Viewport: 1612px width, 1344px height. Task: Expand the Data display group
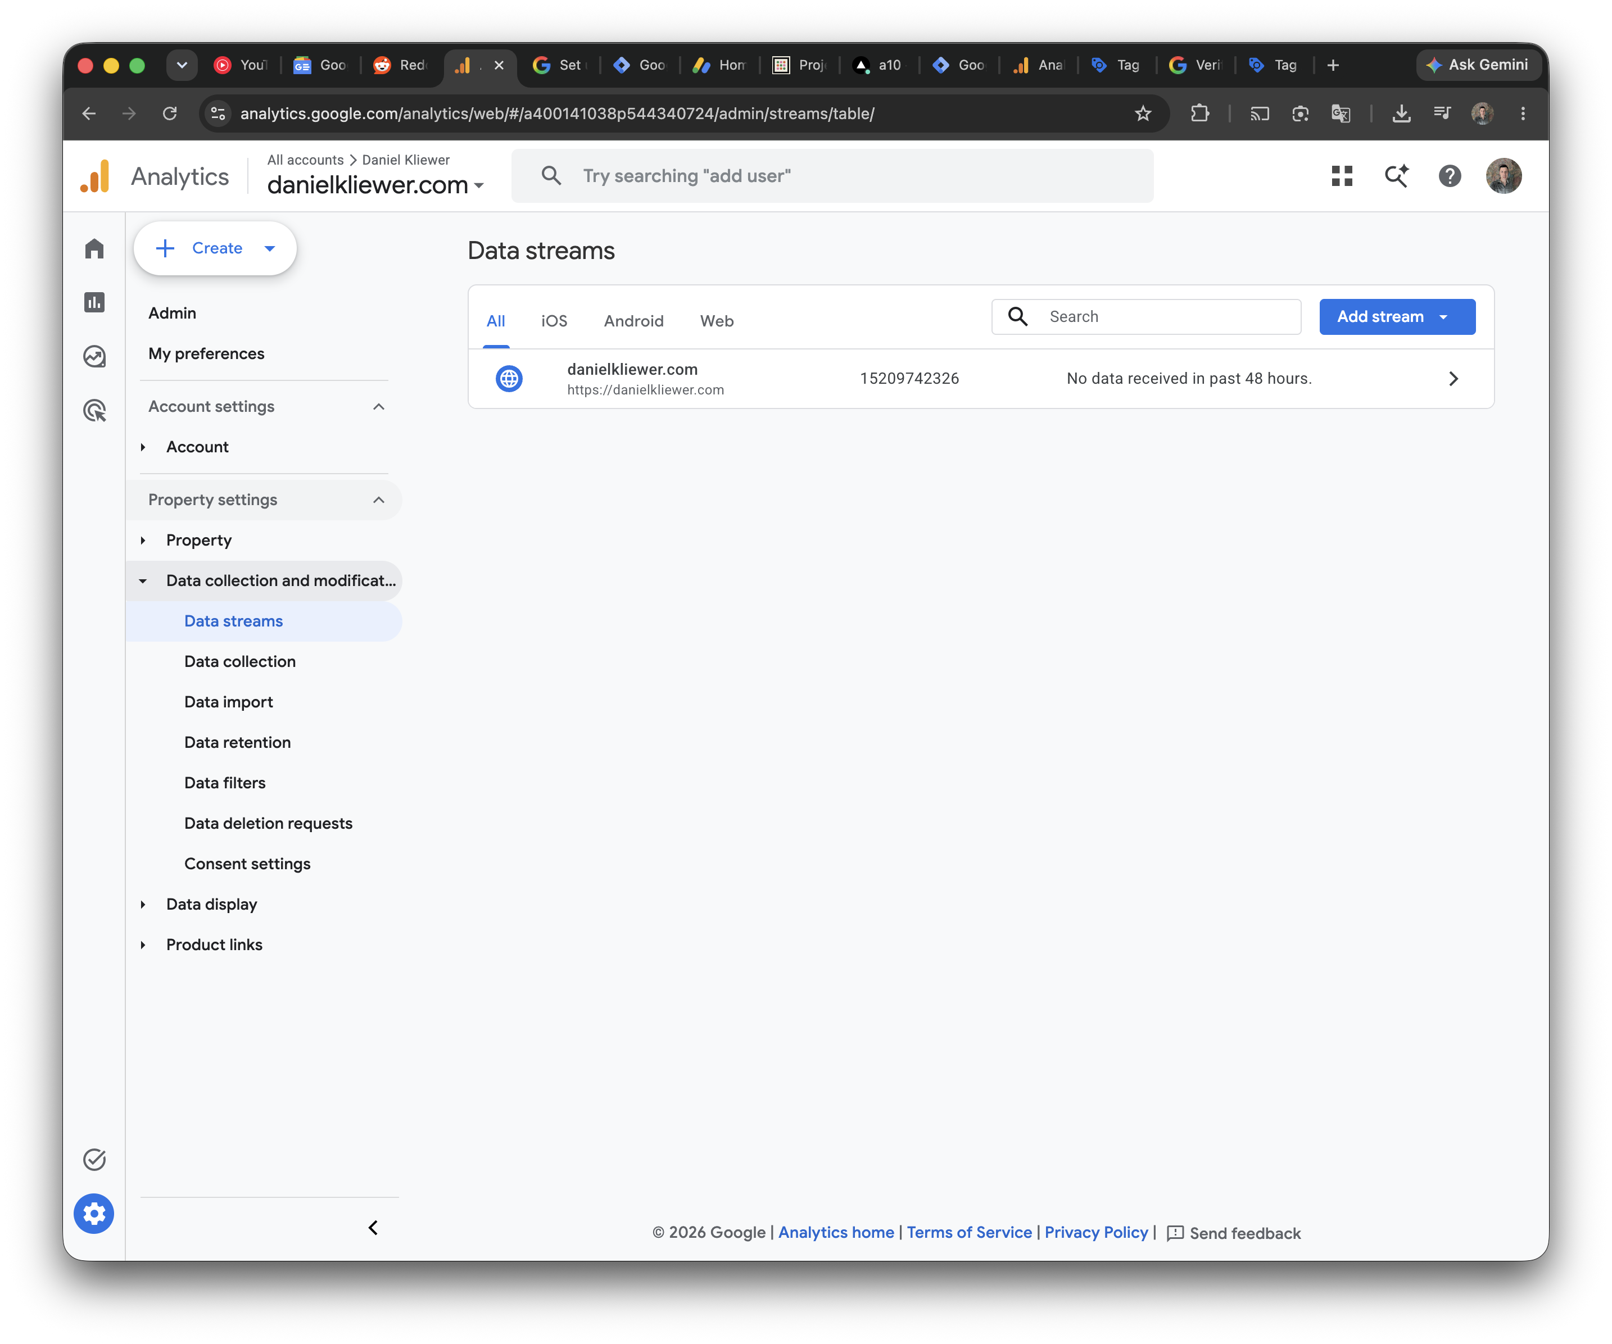[143, 904]
